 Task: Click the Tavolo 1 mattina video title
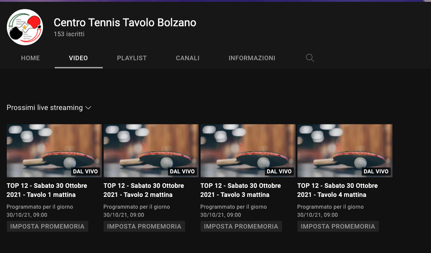[47, 190]
